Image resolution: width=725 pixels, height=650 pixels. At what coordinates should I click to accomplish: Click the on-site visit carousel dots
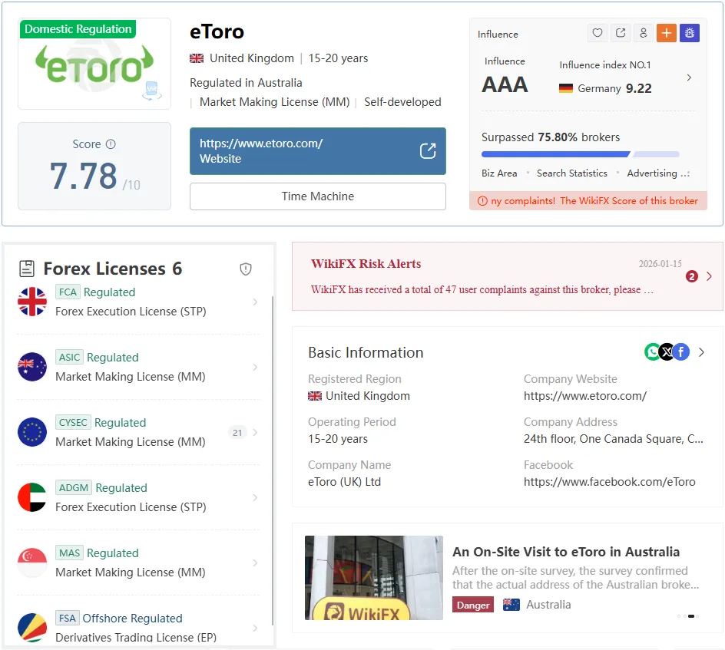click(x=687, y=616)
